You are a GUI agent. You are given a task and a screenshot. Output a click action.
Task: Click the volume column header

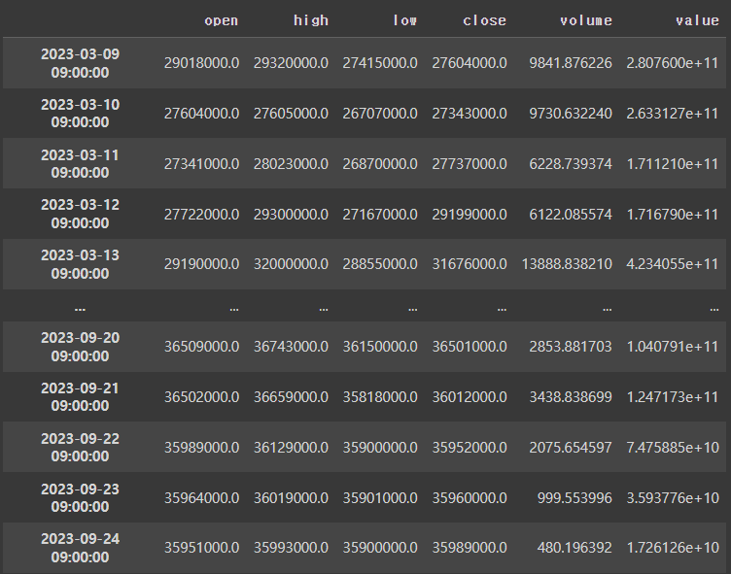586,20
